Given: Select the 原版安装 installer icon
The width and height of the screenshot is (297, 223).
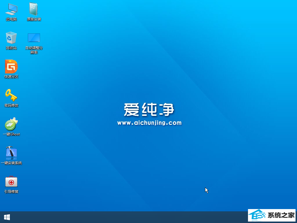Looking at the screenshot, I should [x=34, y=9].
